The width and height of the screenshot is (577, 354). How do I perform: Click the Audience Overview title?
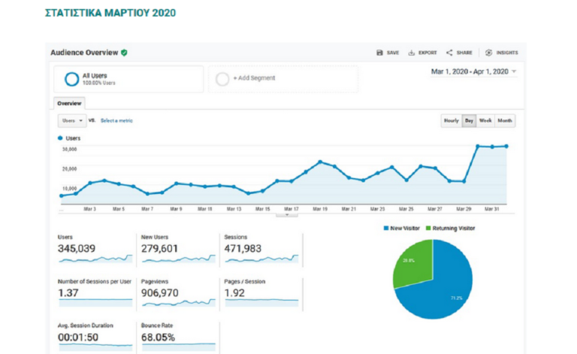click(x=84, y=53)
